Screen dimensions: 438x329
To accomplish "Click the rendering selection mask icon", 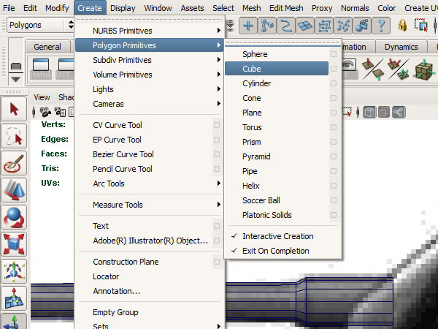I will [x=362, y=26].
